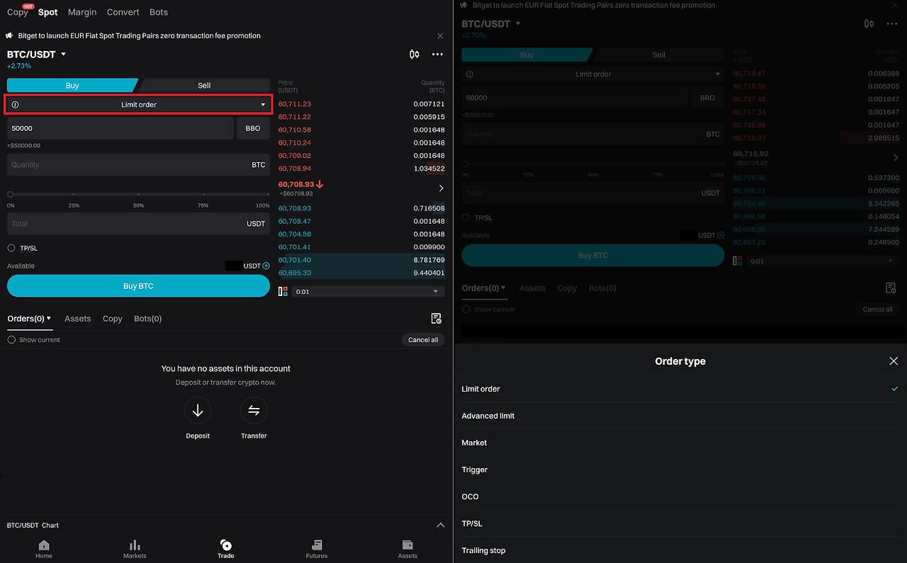Click the amount slider handle at 0%, left panel
Screen dimensions: 907x563
(x=11, y=194)
